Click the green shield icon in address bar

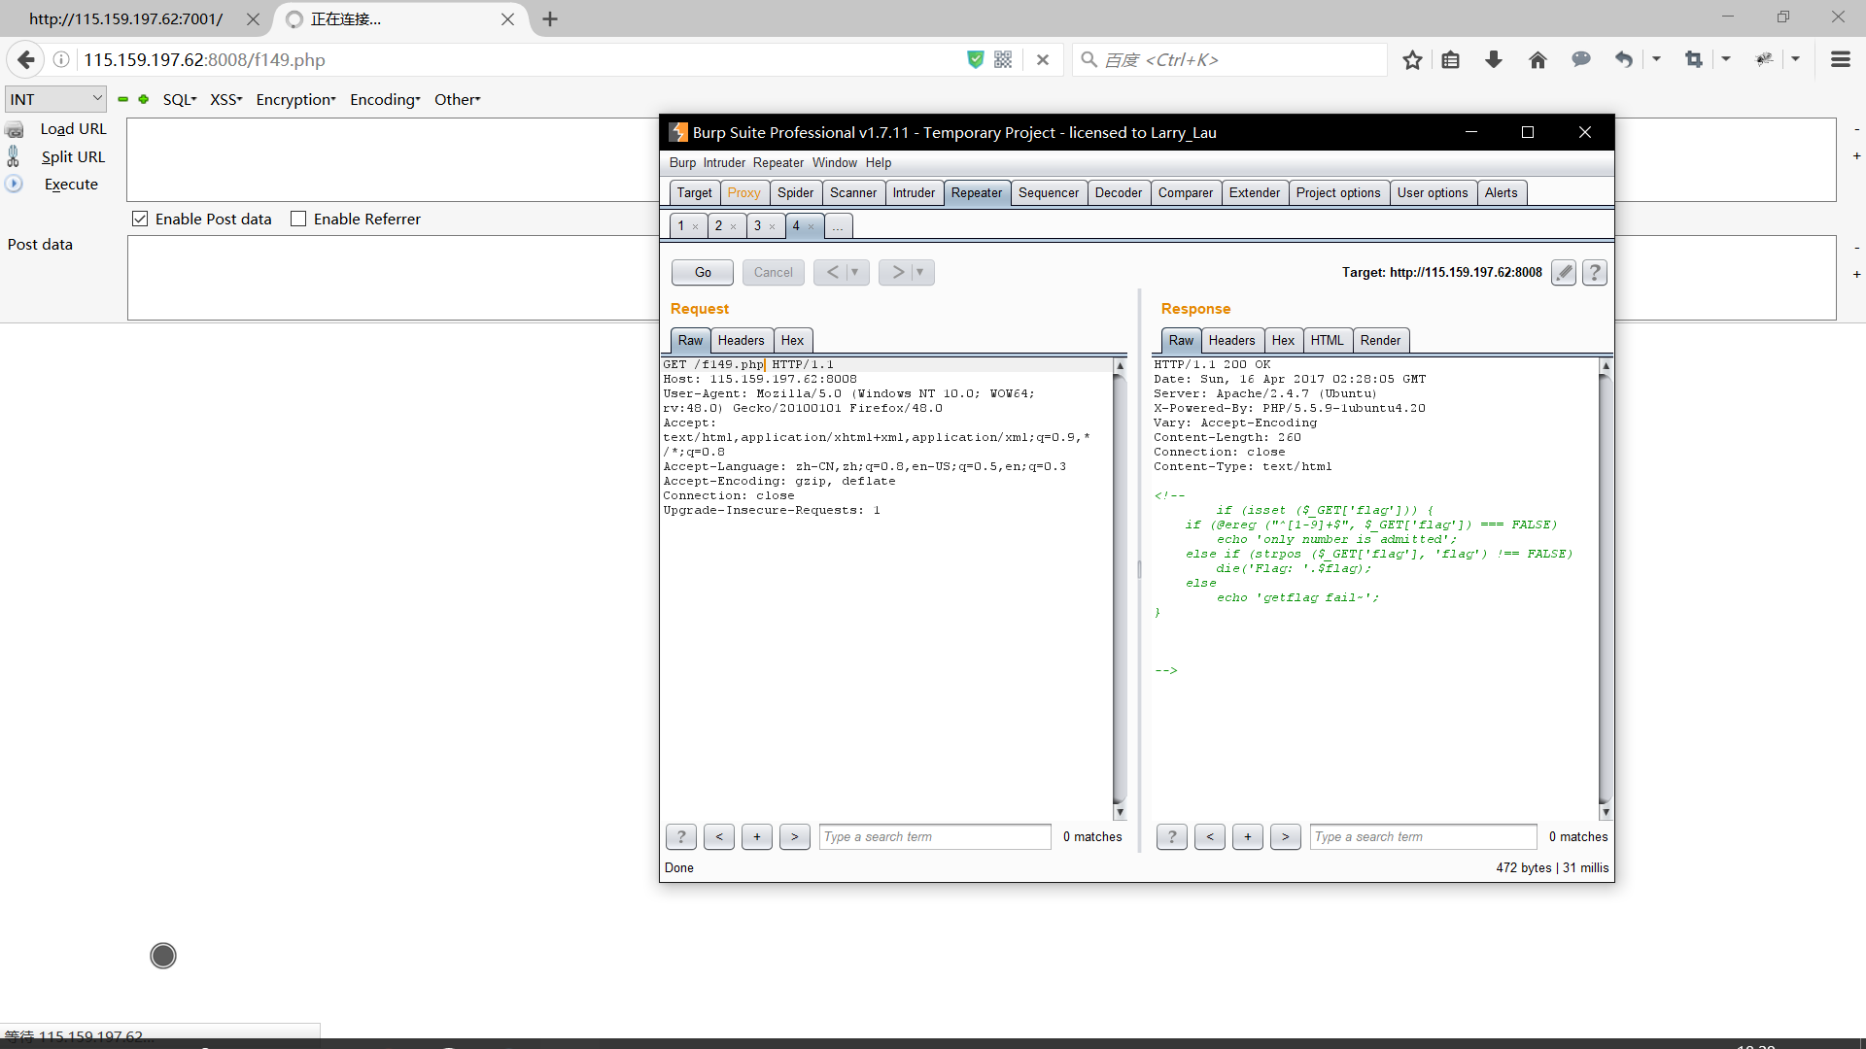(976, 60)
